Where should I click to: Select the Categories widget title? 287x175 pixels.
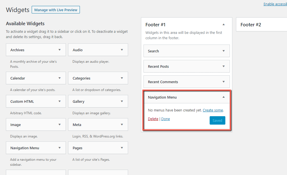click(x=82, y=78)
